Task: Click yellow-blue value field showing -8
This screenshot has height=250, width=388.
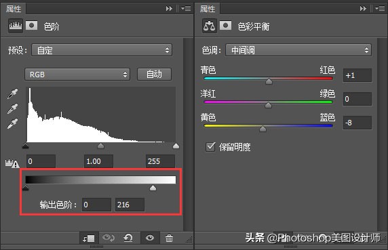Action: [x=357, y=123]
